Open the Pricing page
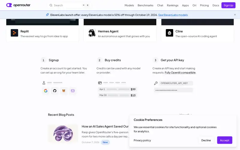This screenshot has height=150, width=240. pos(204,5)
